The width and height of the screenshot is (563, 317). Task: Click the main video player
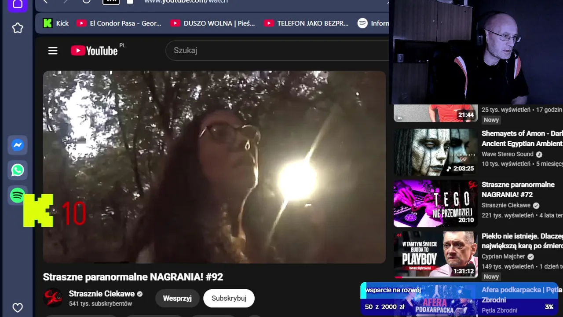214,167
